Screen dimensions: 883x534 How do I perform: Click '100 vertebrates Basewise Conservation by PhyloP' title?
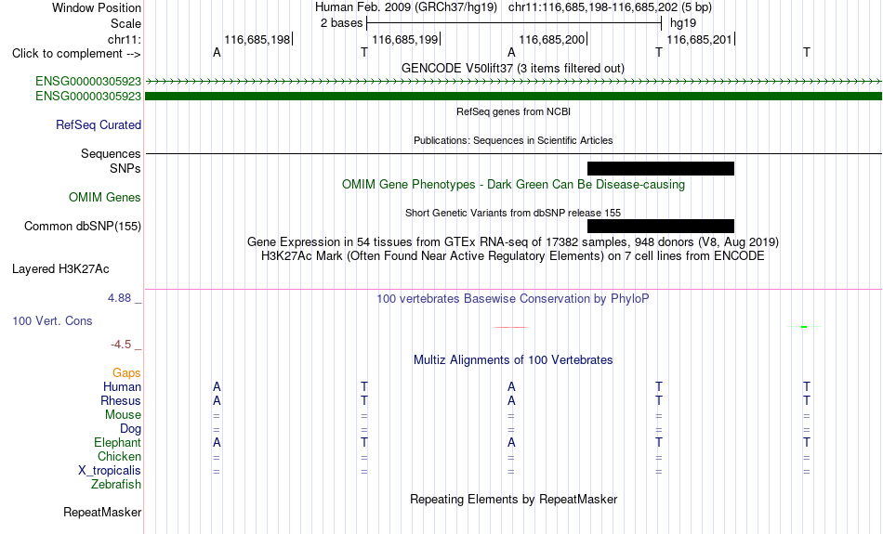[512, 299]
